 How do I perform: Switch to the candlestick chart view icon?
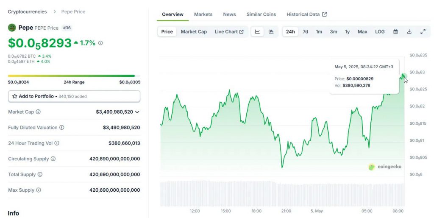[x=271, y=31]
